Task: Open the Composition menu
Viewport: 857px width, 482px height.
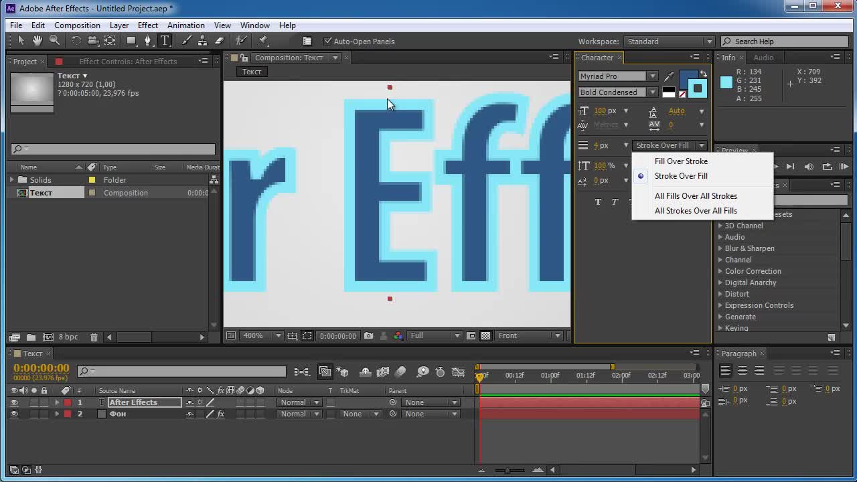Action: [x=77, y=25]
